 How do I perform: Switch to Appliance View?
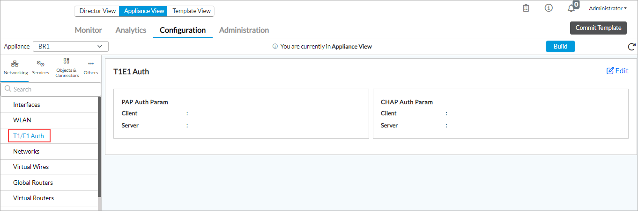pyautogui.click(x=144, y=11)
